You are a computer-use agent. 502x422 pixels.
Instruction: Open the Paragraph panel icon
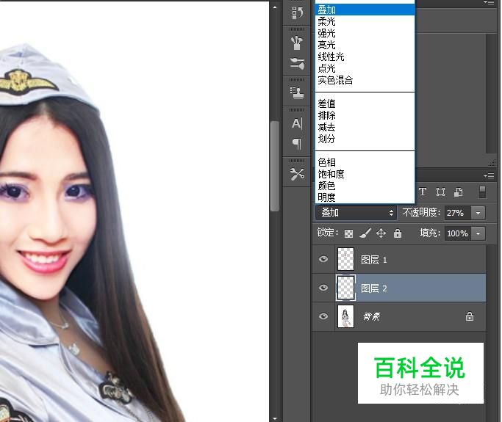(297, 144)
